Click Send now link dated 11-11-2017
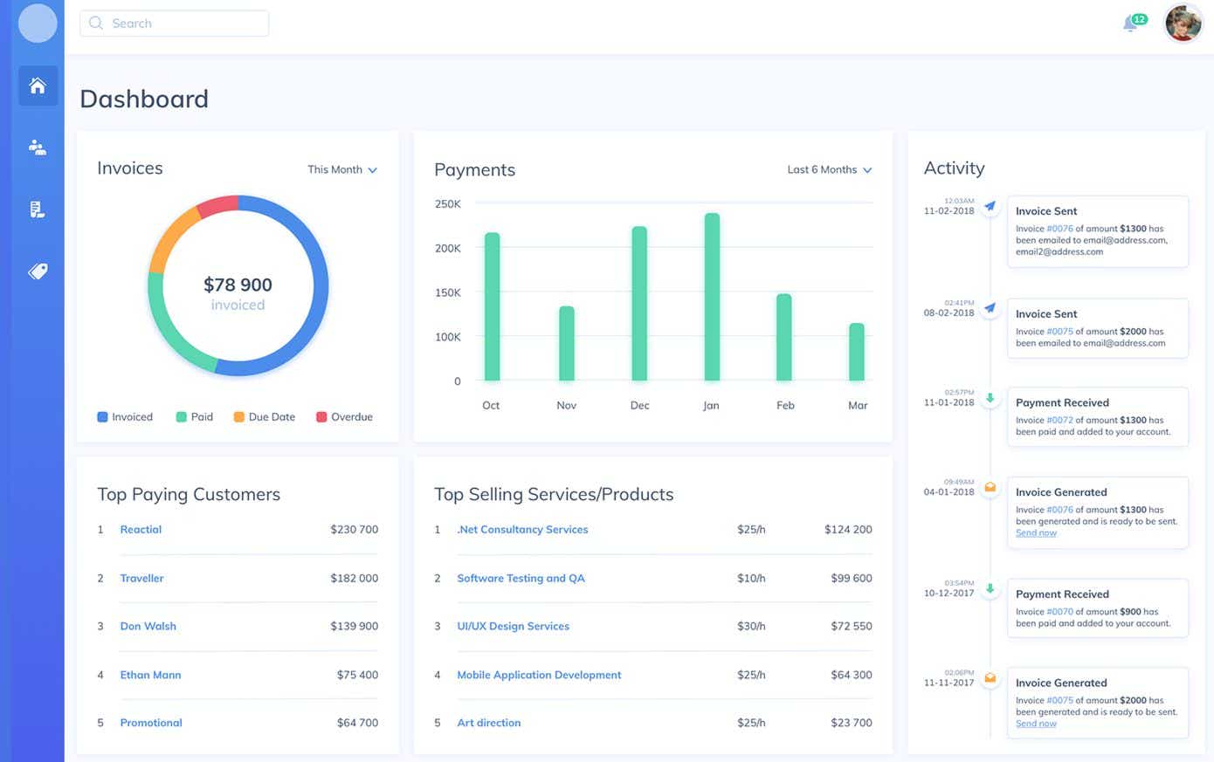Screen dimensions: 1214x762 pos(1036,724)
